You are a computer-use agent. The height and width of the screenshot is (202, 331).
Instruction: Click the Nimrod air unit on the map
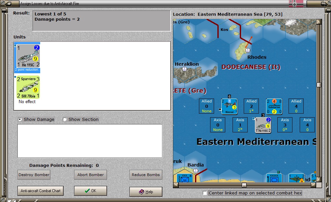tap(230, 106)
